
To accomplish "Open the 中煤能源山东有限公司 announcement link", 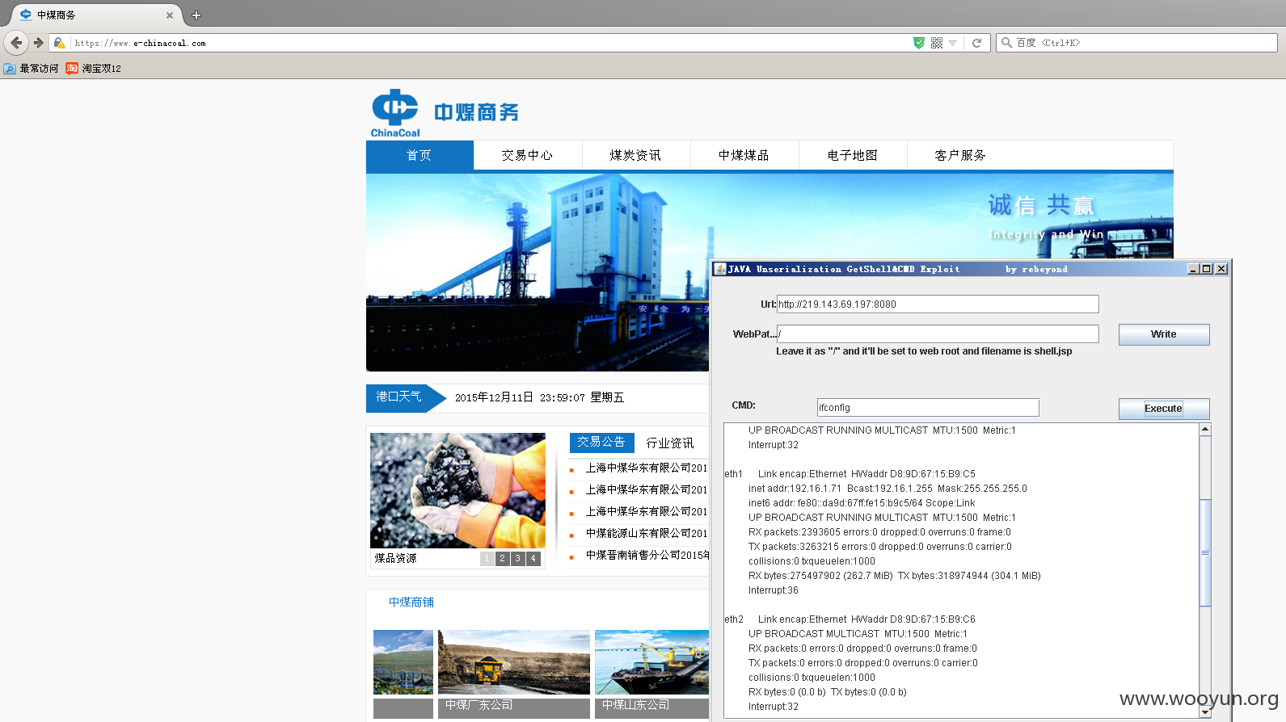I will (x=647, y=533).
